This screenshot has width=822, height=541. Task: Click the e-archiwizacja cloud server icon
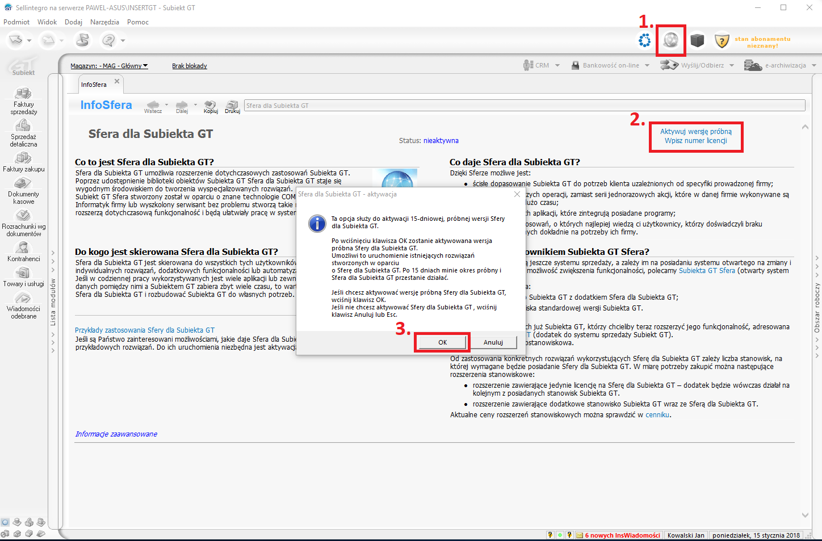pos(753,65)
